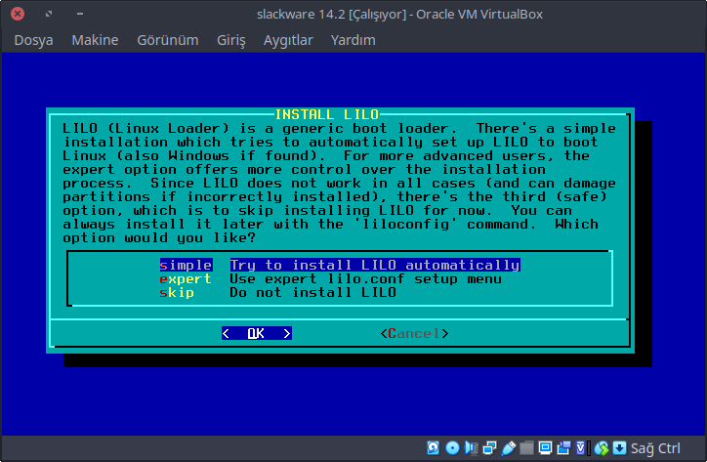Viewport: 707px width, 462px height.
Task: Click 'Do not install LILO' text
Action: coord(312,292)
